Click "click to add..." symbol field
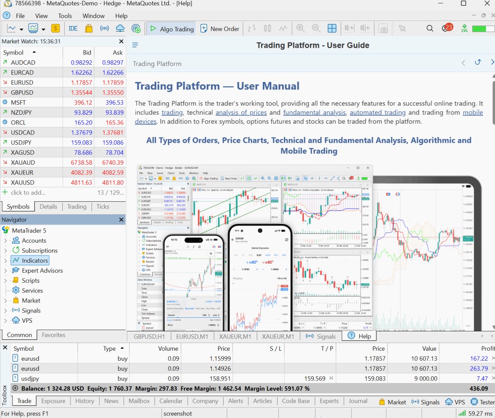Screen dimensions: 495x418 coord(28,192)
